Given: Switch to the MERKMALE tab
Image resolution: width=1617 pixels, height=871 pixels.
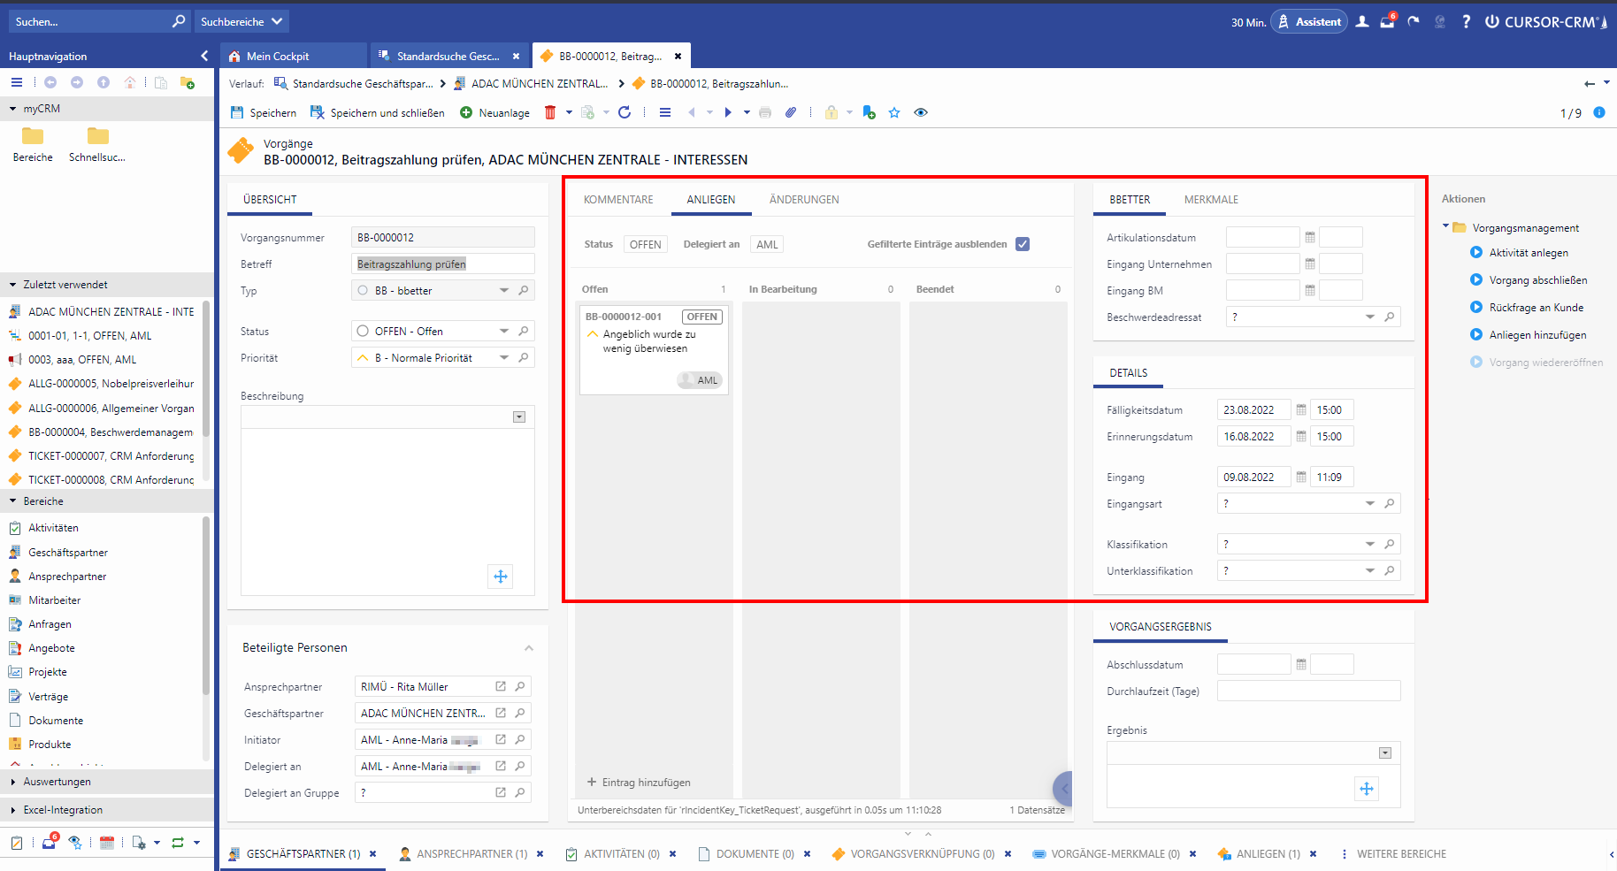Looking at the screenshot, I should 1211,200.
